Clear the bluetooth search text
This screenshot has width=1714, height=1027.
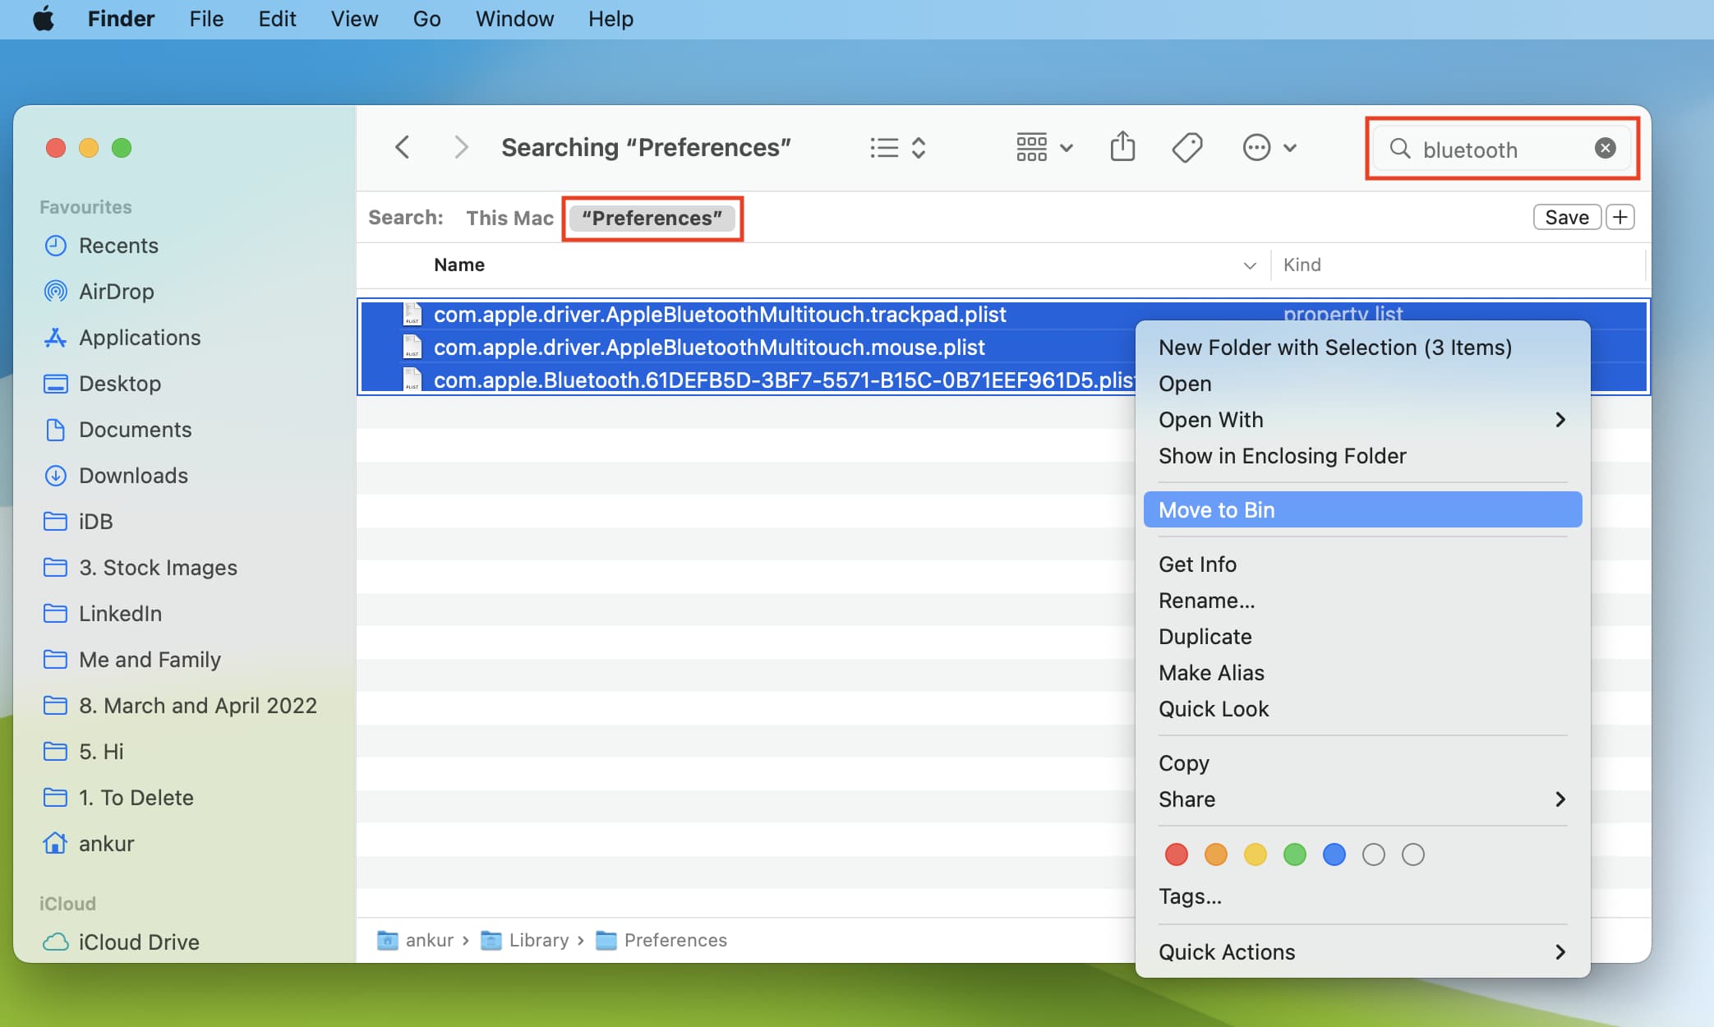pos(1605,148)
